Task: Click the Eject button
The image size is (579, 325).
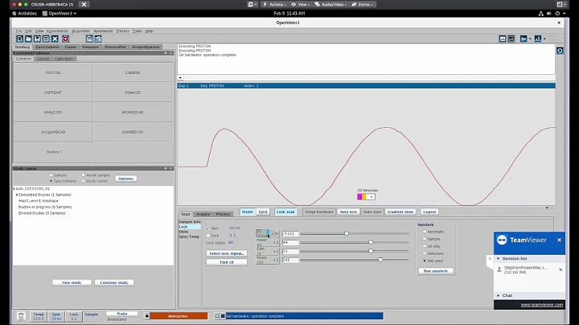Action: (263, 212)
